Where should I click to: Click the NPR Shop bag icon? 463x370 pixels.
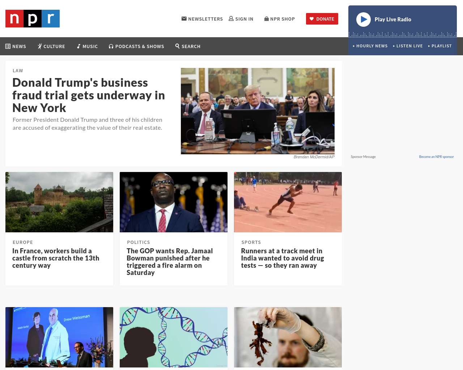(267, 18)
